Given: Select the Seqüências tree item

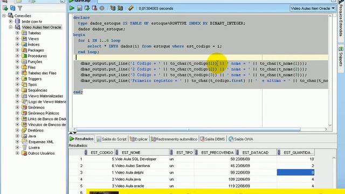Looking at the screenshot, I should (37, 90).
